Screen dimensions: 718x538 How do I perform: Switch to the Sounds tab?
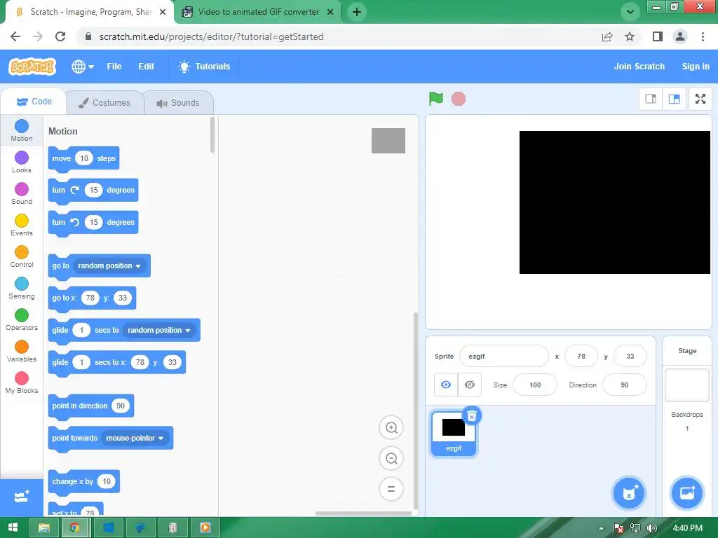tap(178, 102)
